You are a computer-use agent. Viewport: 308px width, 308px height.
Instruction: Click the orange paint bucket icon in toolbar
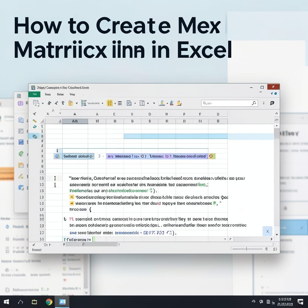click(x=179, y=103)
